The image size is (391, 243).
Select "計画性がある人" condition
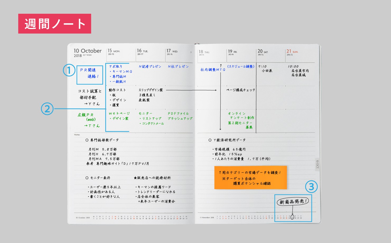[101, 192]
